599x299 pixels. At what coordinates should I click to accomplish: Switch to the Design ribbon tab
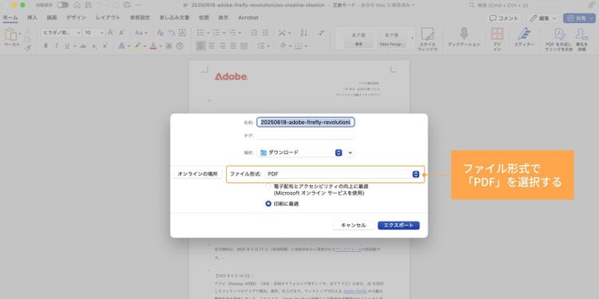76,18
